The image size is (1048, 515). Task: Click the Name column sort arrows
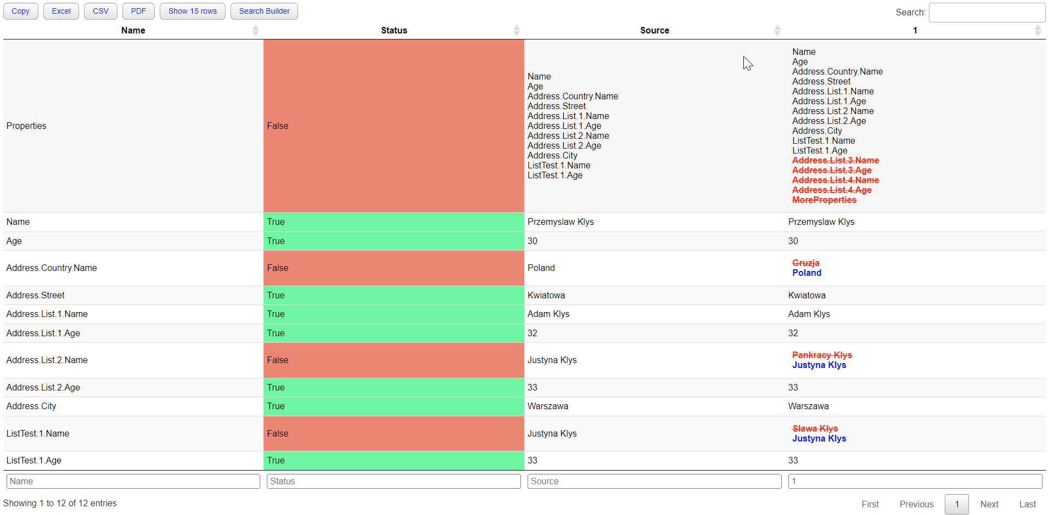point(255,31)
